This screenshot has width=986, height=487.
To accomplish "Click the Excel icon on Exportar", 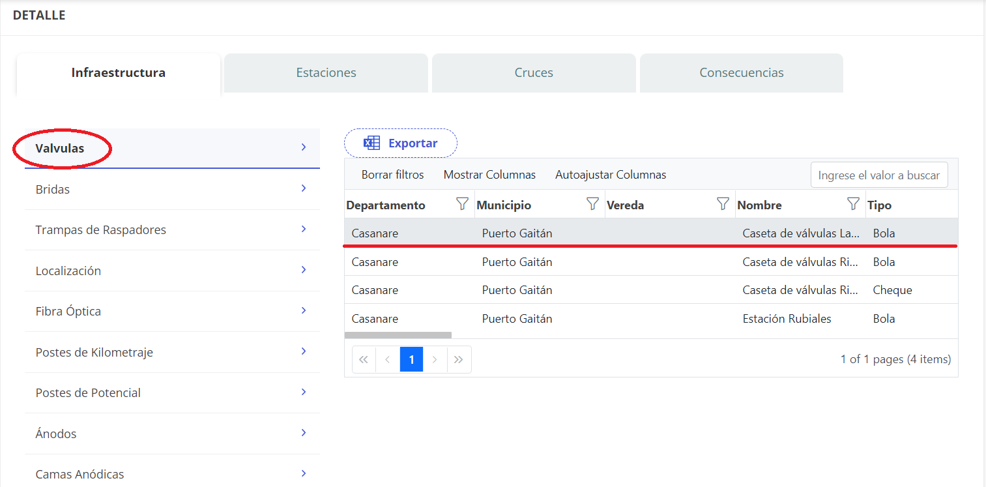I will [371, 143].
